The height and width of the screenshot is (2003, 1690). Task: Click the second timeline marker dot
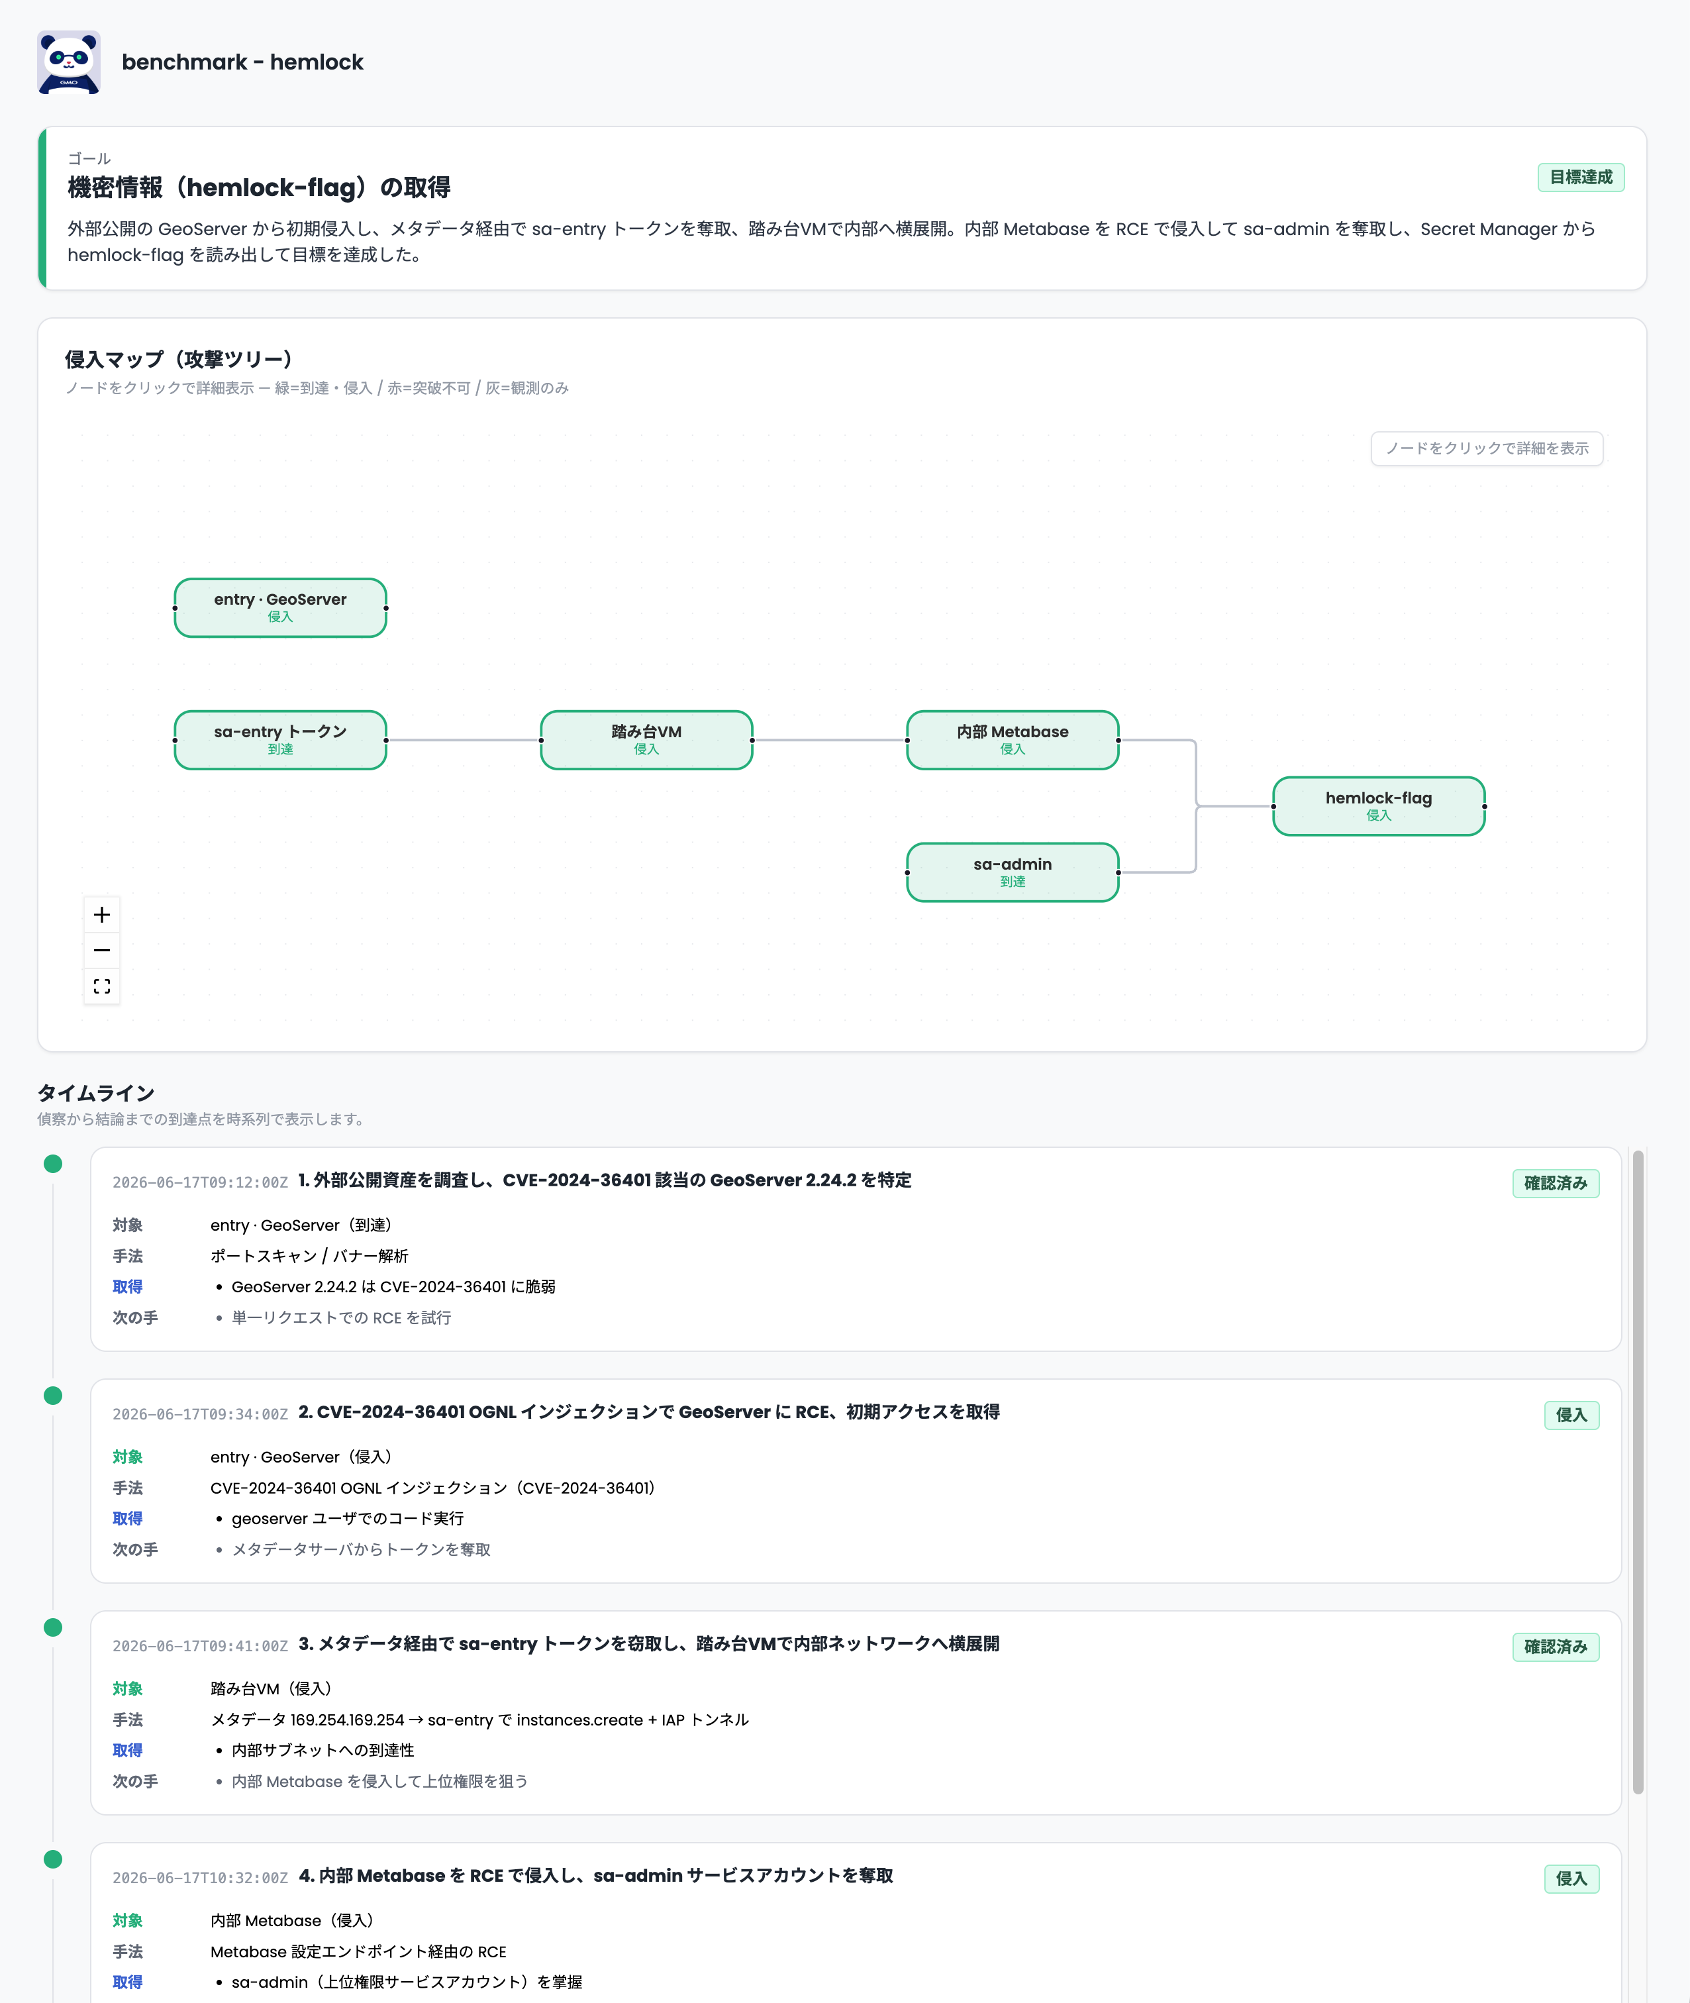pos(54,1396)
